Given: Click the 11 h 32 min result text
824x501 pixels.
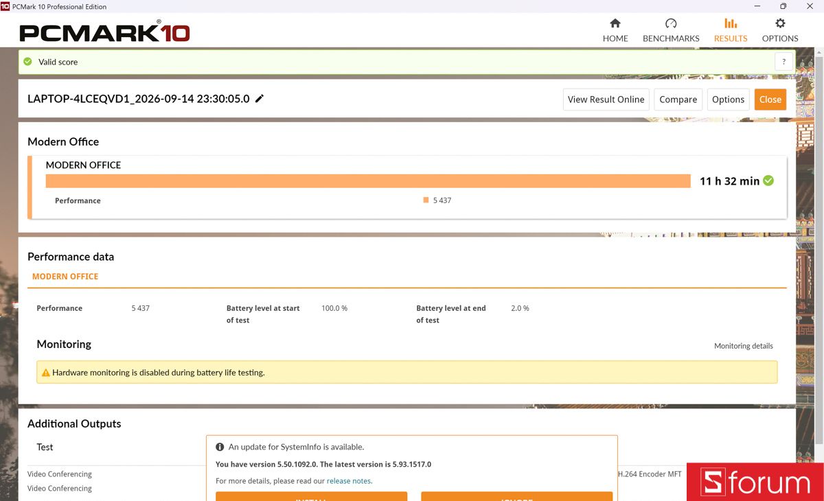Looking at the screenshot, I should (x=729, y=181).
